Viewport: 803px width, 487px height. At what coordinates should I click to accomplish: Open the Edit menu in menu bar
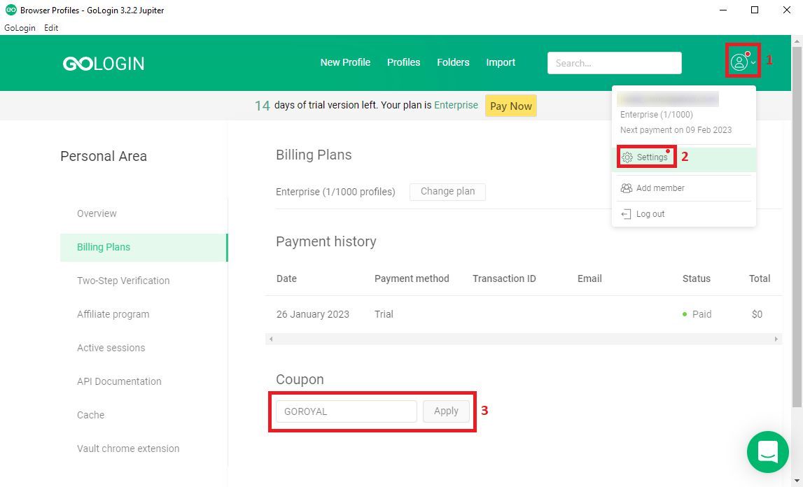click(x=51, y=28)
